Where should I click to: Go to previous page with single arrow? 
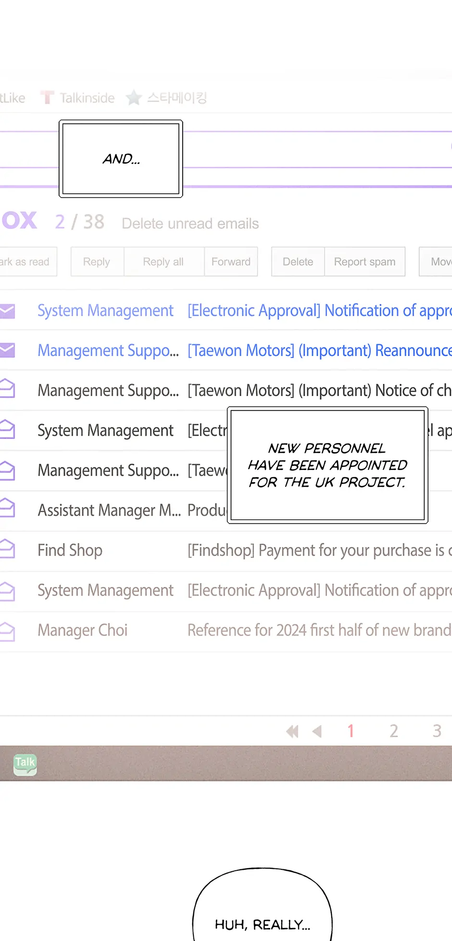tap(317, 732)
